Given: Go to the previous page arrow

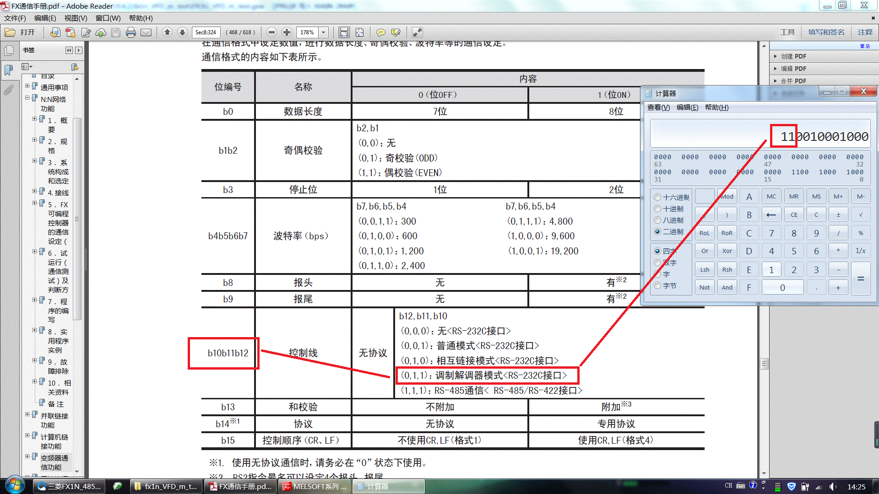Looking at the screenshot, I should pyautogui.click(x=167, y=32).
